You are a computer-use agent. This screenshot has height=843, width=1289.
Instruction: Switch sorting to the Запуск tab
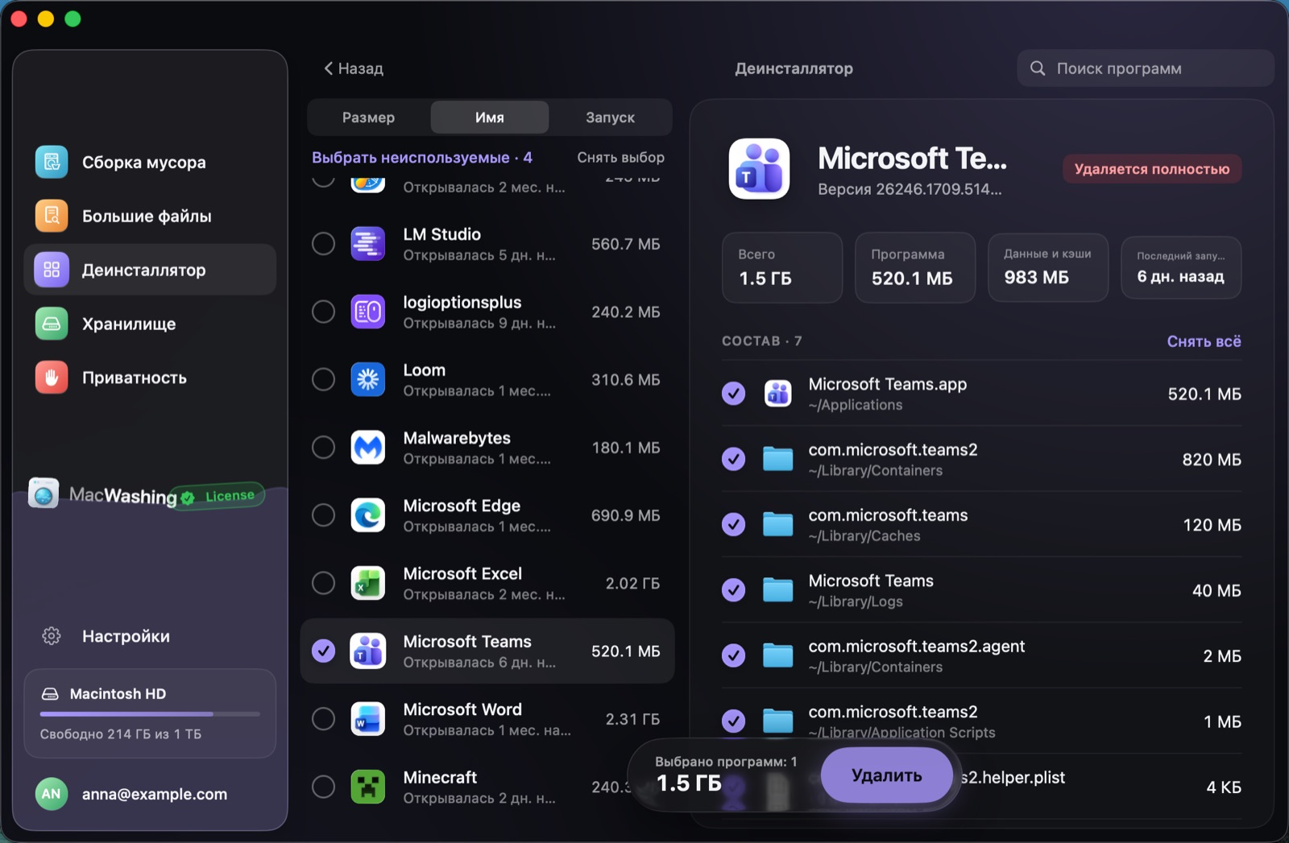pyautogui.click(x=610, y=118)
